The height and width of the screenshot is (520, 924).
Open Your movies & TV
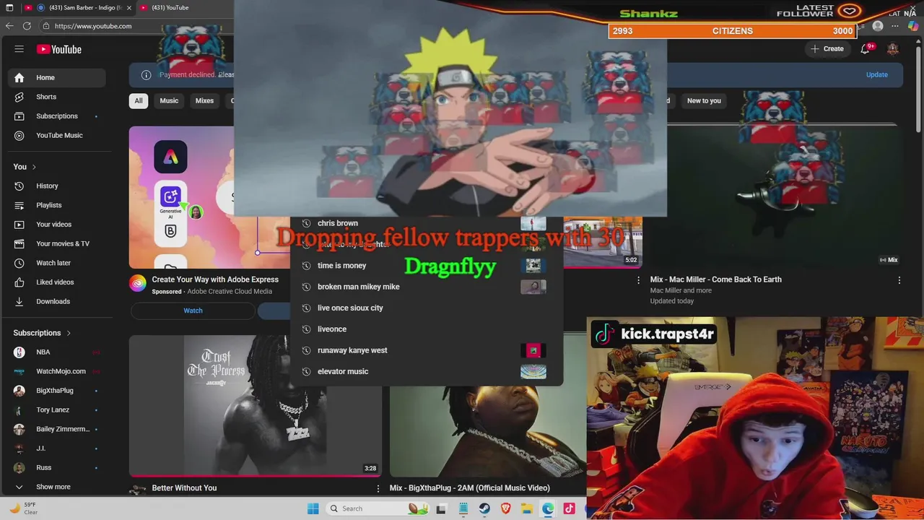[x=57, y=244]
